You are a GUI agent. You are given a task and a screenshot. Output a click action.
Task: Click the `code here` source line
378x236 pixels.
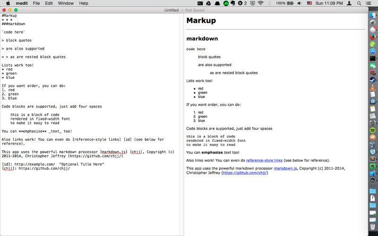click(x=14, y=32)
